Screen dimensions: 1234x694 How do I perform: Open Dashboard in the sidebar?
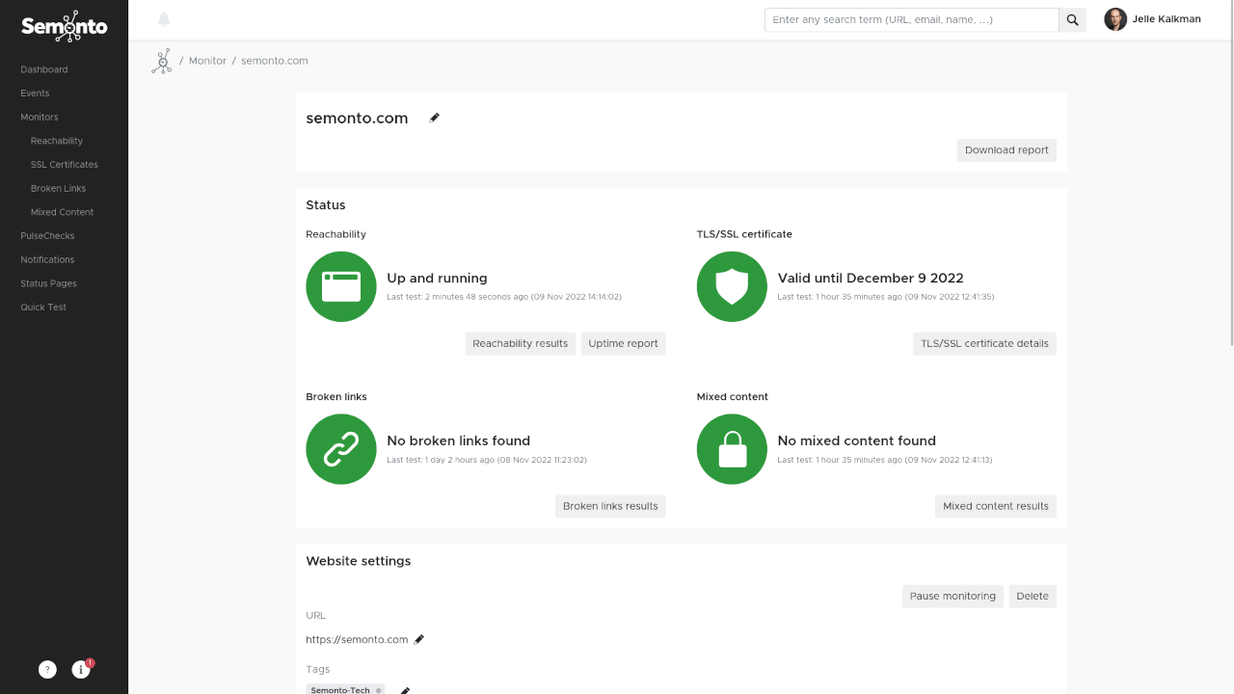[44, 69]
